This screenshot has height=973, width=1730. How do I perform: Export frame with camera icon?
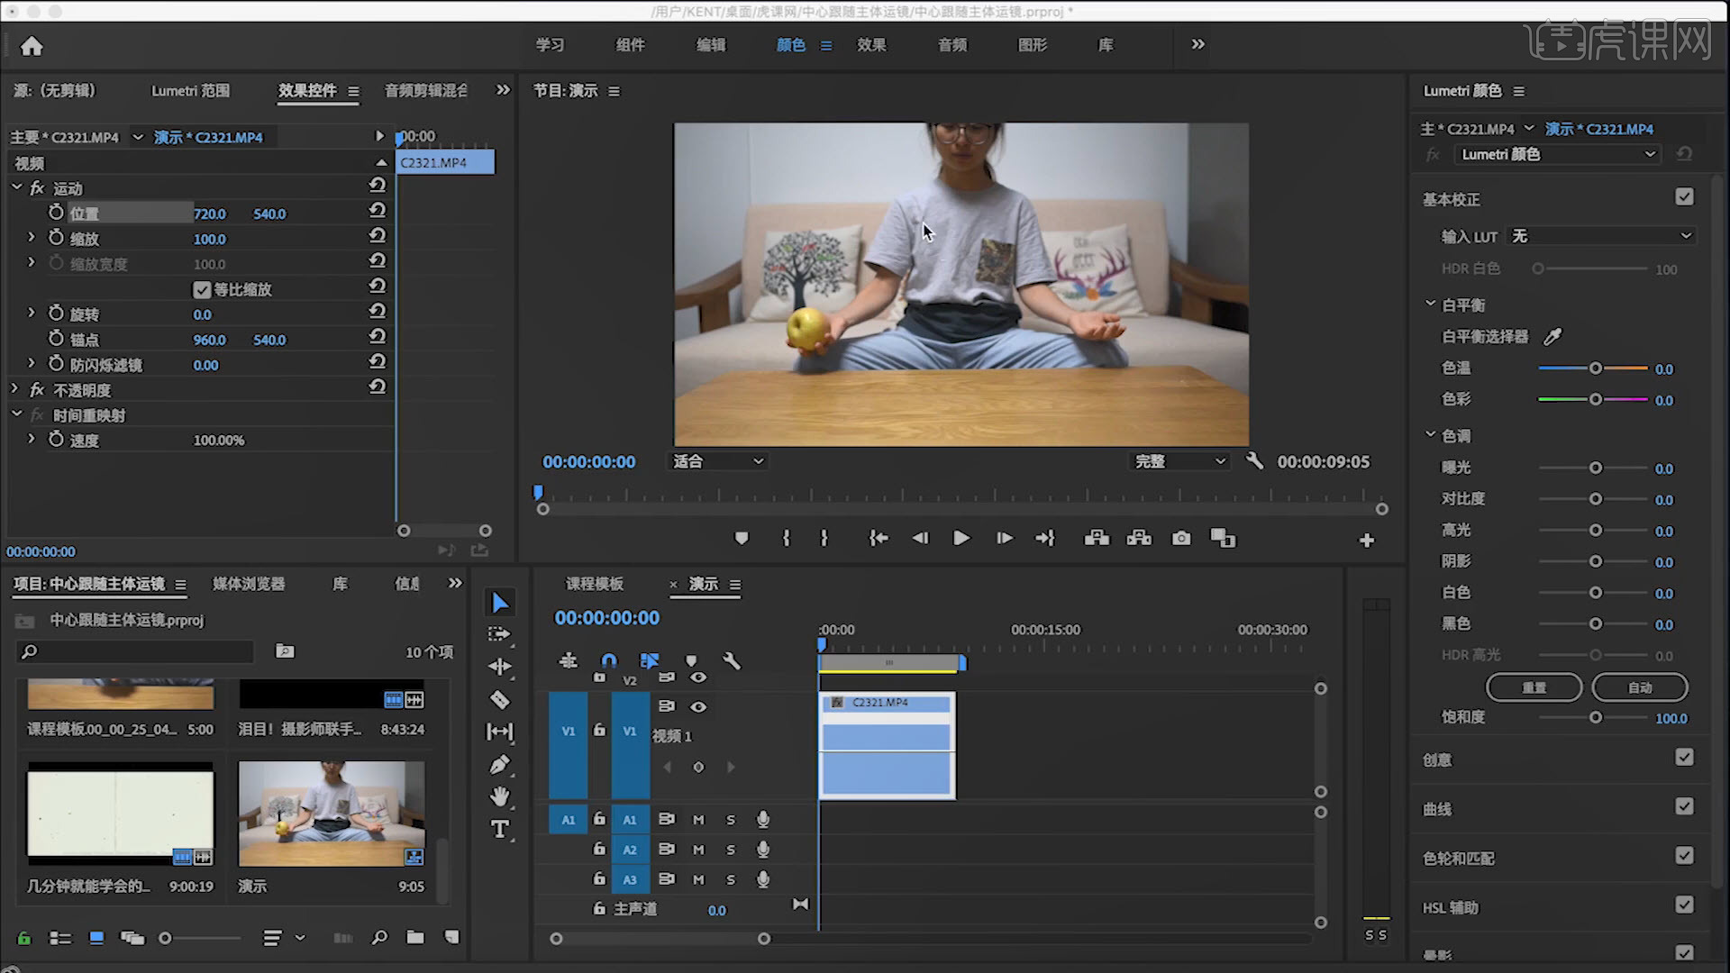1181,539
